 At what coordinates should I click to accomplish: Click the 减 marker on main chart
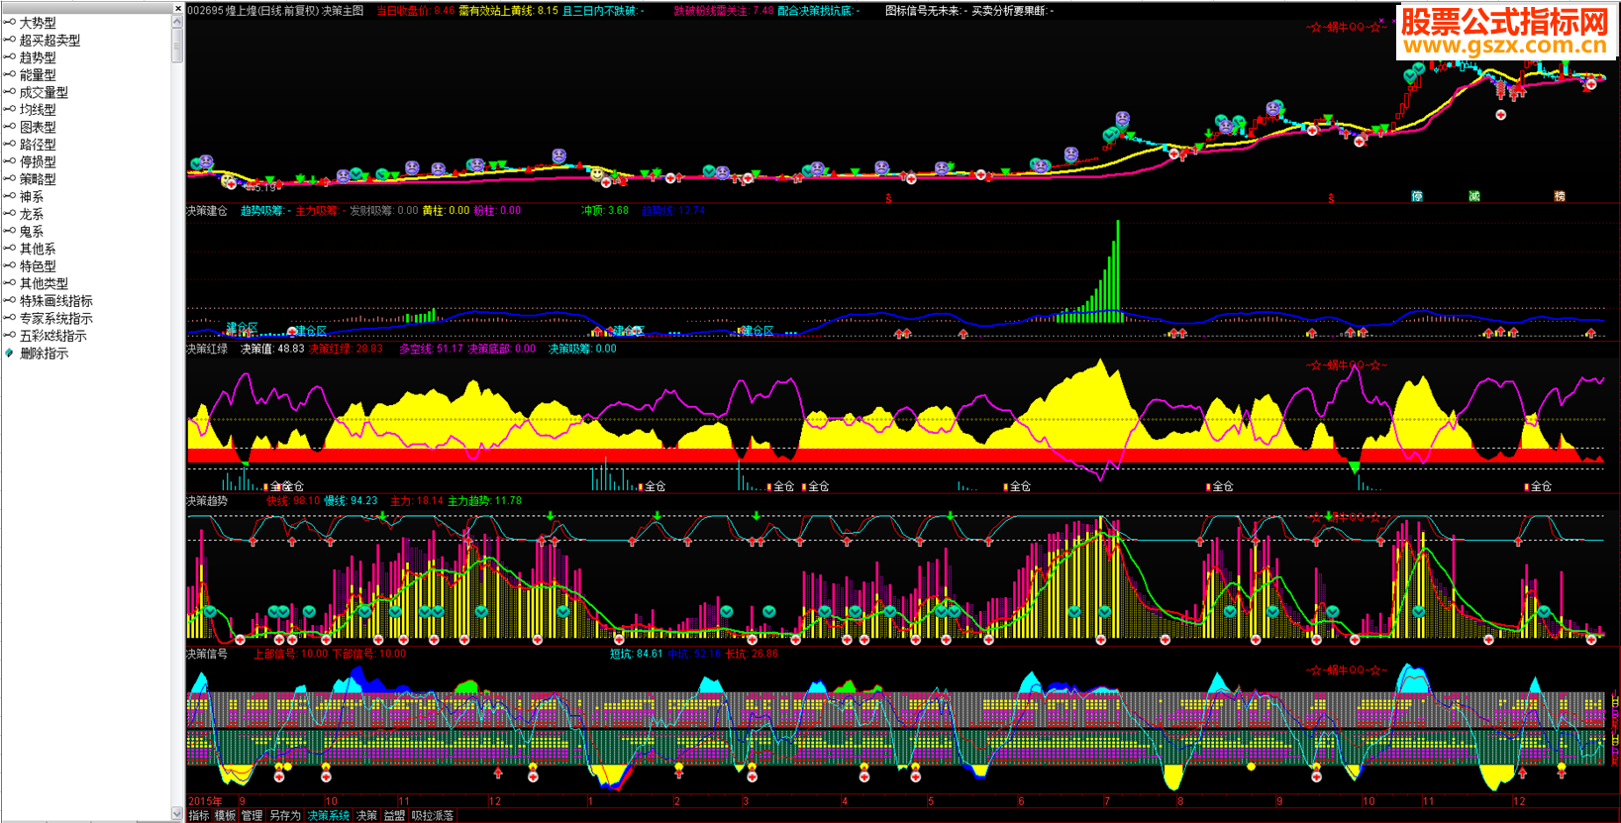(x=1474, y=196)
